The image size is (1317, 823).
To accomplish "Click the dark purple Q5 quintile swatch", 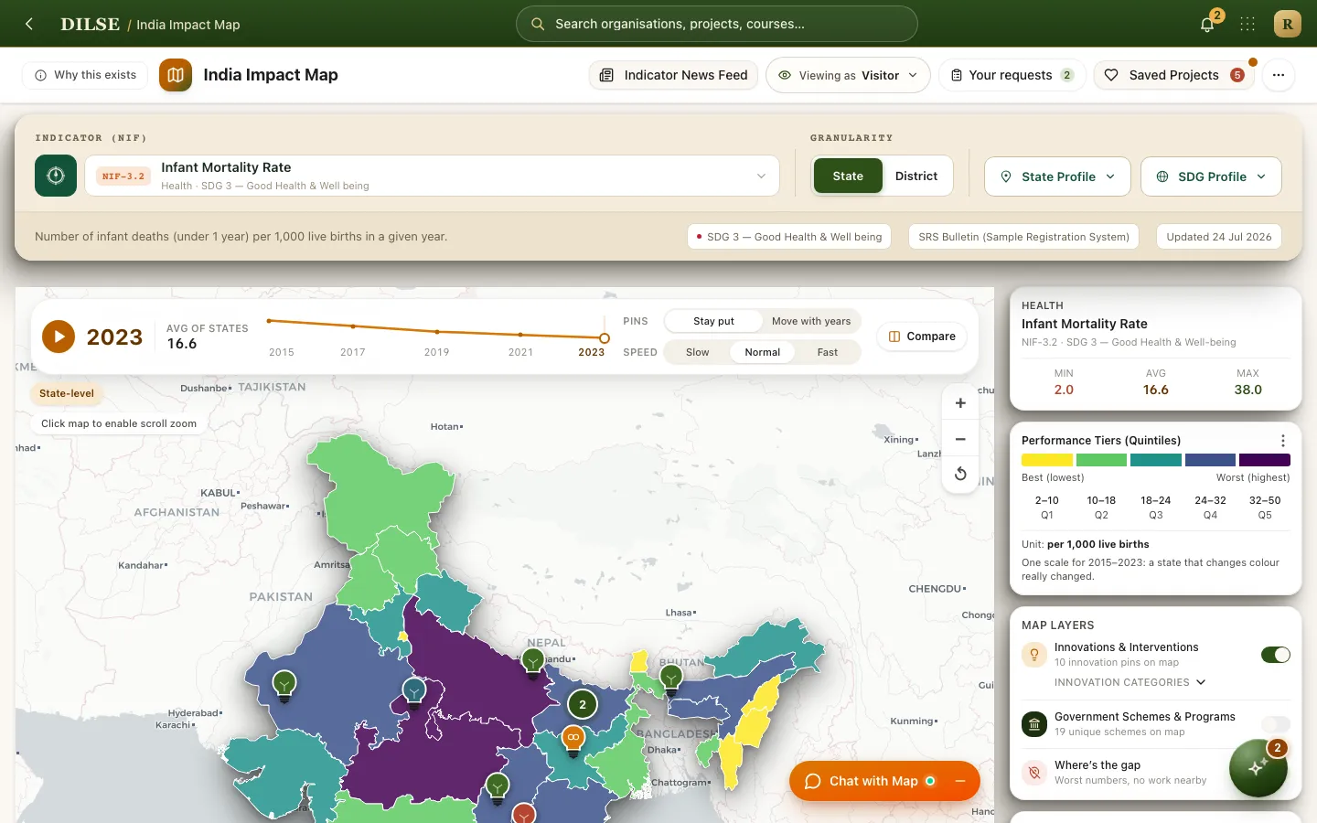I will [1265, 460].
